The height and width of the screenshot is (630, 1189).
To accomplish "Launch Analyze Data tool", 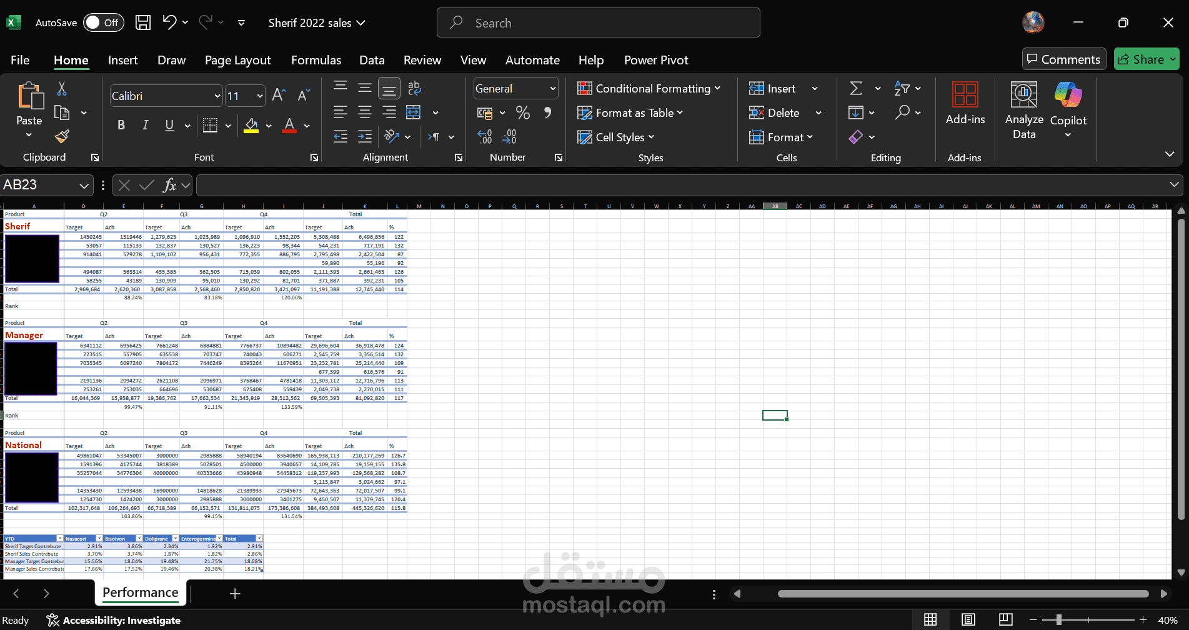I will 1024,111.
